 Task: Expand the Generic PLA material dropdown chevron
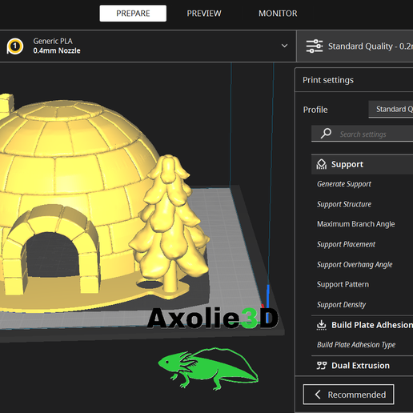pos(284,46)
